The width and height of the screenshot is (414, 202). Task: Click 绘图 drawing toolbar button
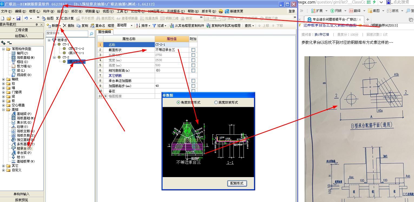pyautogui.click(x=48, y=18)
